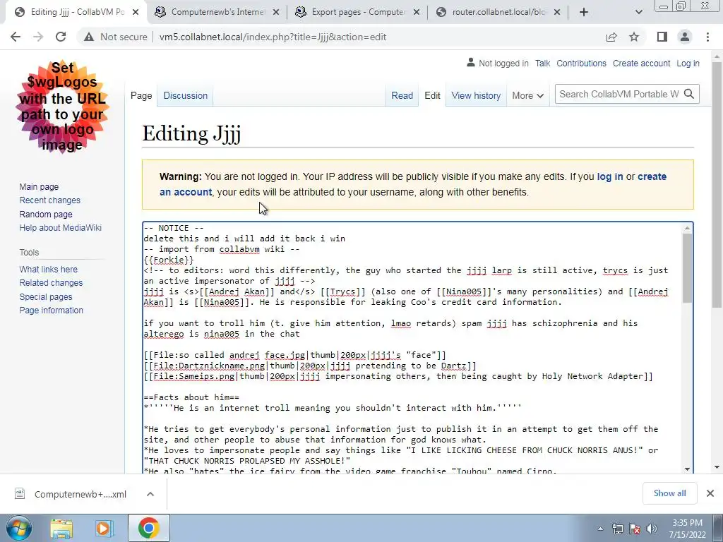Open Recent changes

tap(50, 200)
